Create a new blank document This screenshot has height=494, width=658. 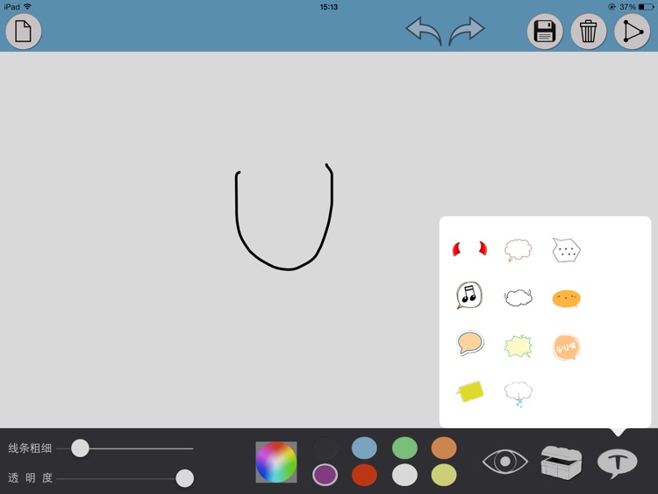[23, 32]
